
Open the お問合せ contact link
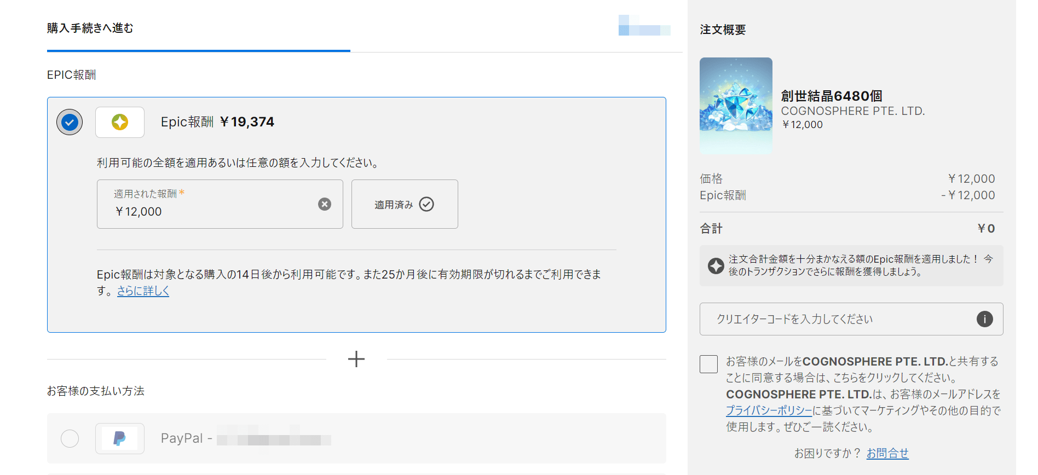[x=887, y=453]
